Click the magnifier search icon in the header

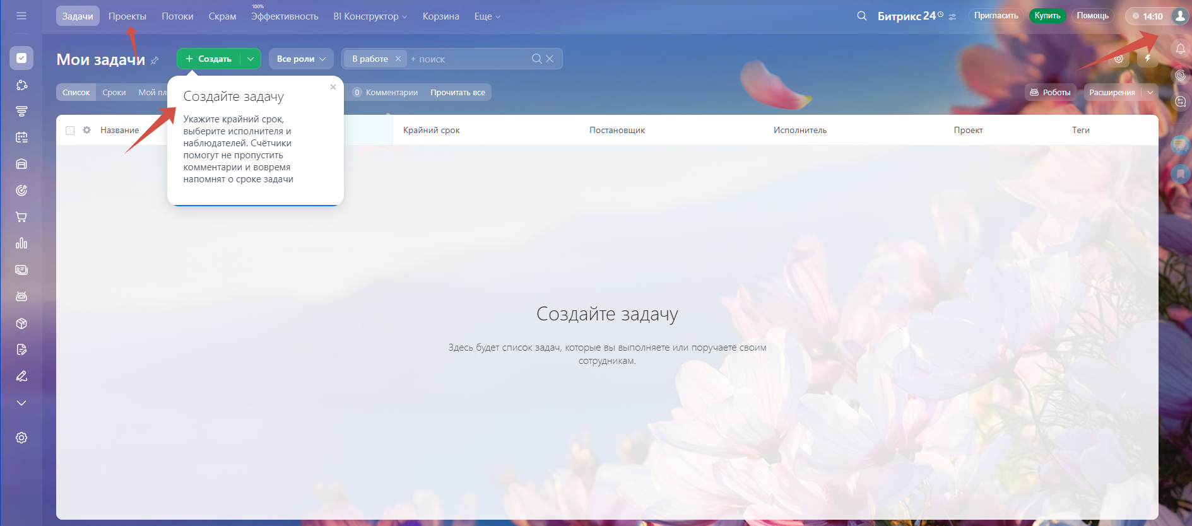point(861,16)
